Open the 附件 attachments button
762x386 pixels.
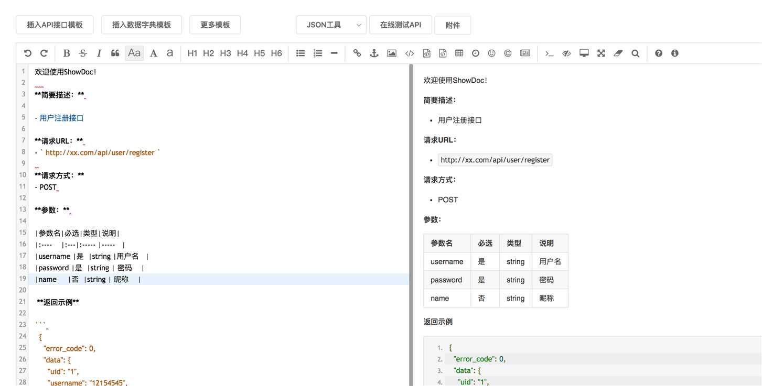[453, 25]
